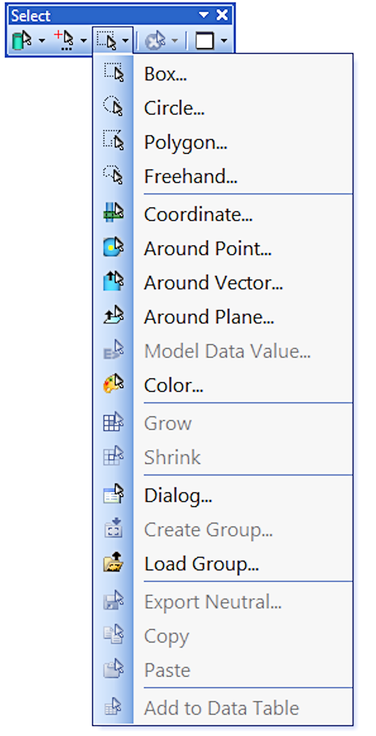The height and width of the screenshot is (736, 376).
Task: Expand the object selection tool dropdown arrow
Action: pyautogui.click(x=41, y=41)
